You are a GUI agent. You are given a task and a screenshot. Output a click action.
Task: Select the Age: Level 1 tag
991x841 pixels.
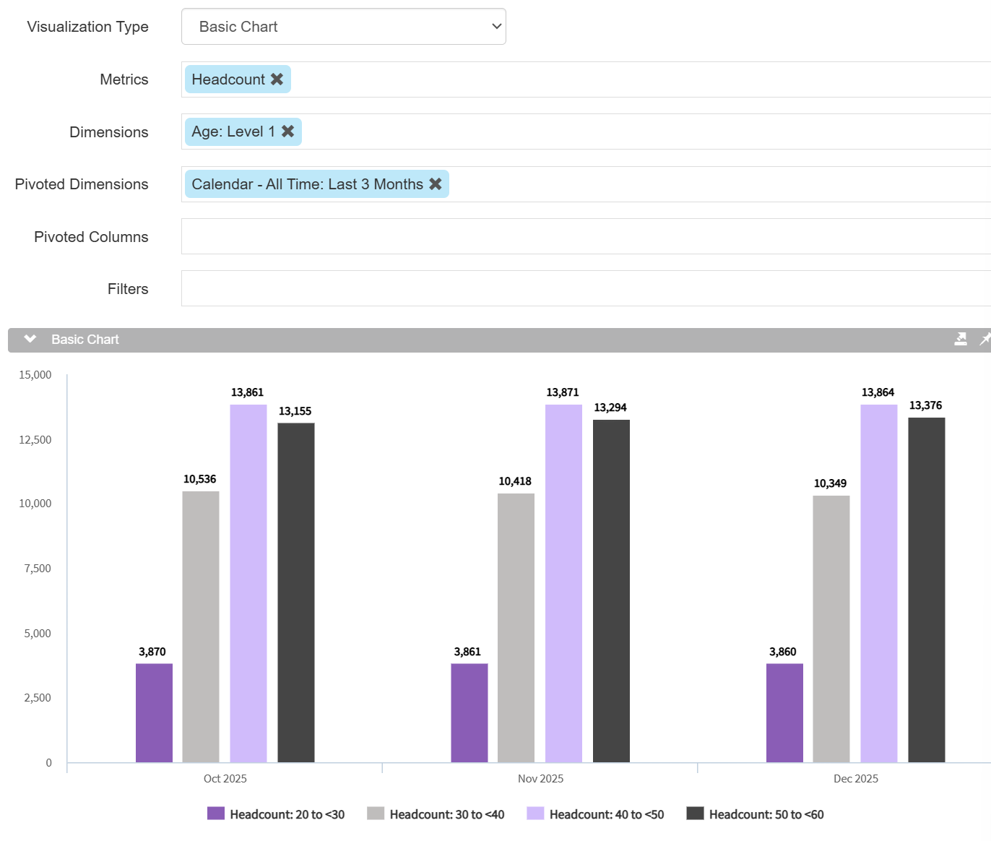pos(233,131)
